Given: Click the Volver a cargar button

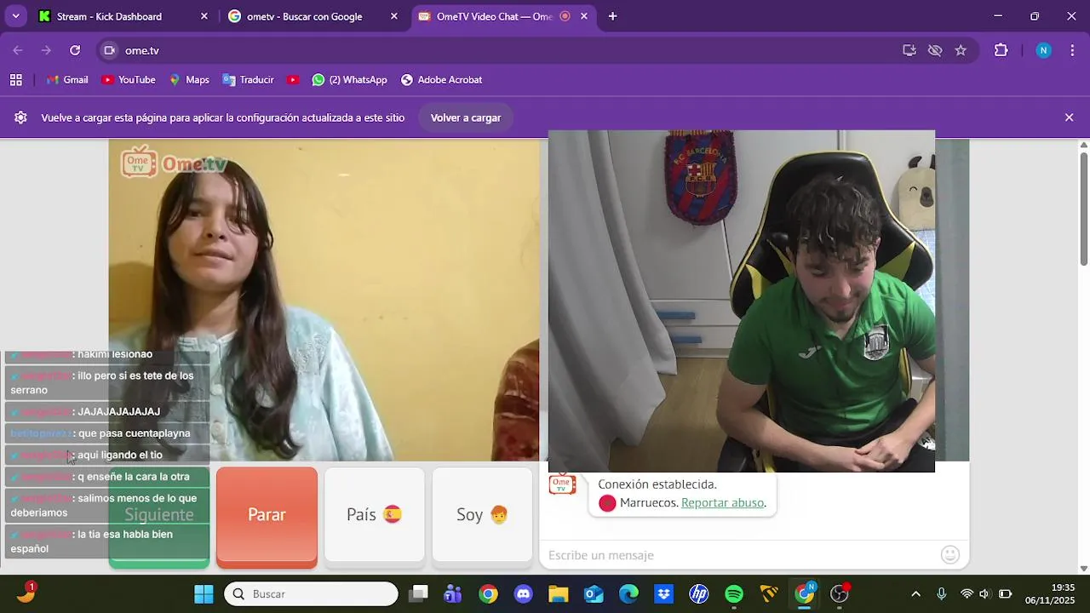Looking at the screenshot, I should click(466, 117).
